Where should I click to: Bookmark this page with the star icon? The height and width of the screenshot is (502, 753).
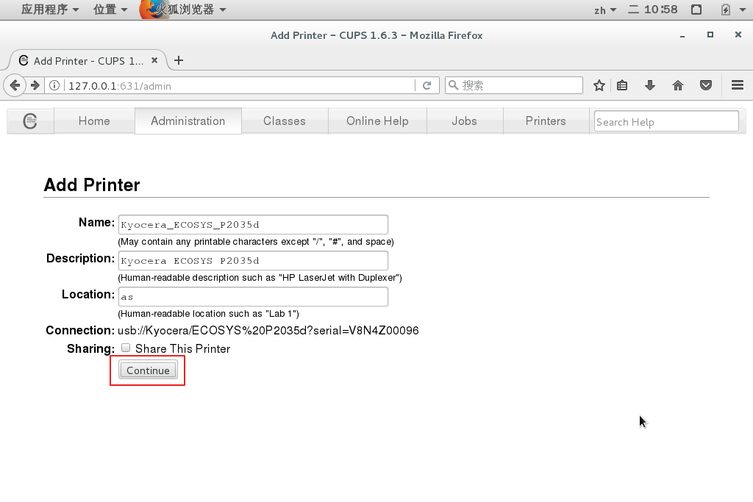point(599,85)
